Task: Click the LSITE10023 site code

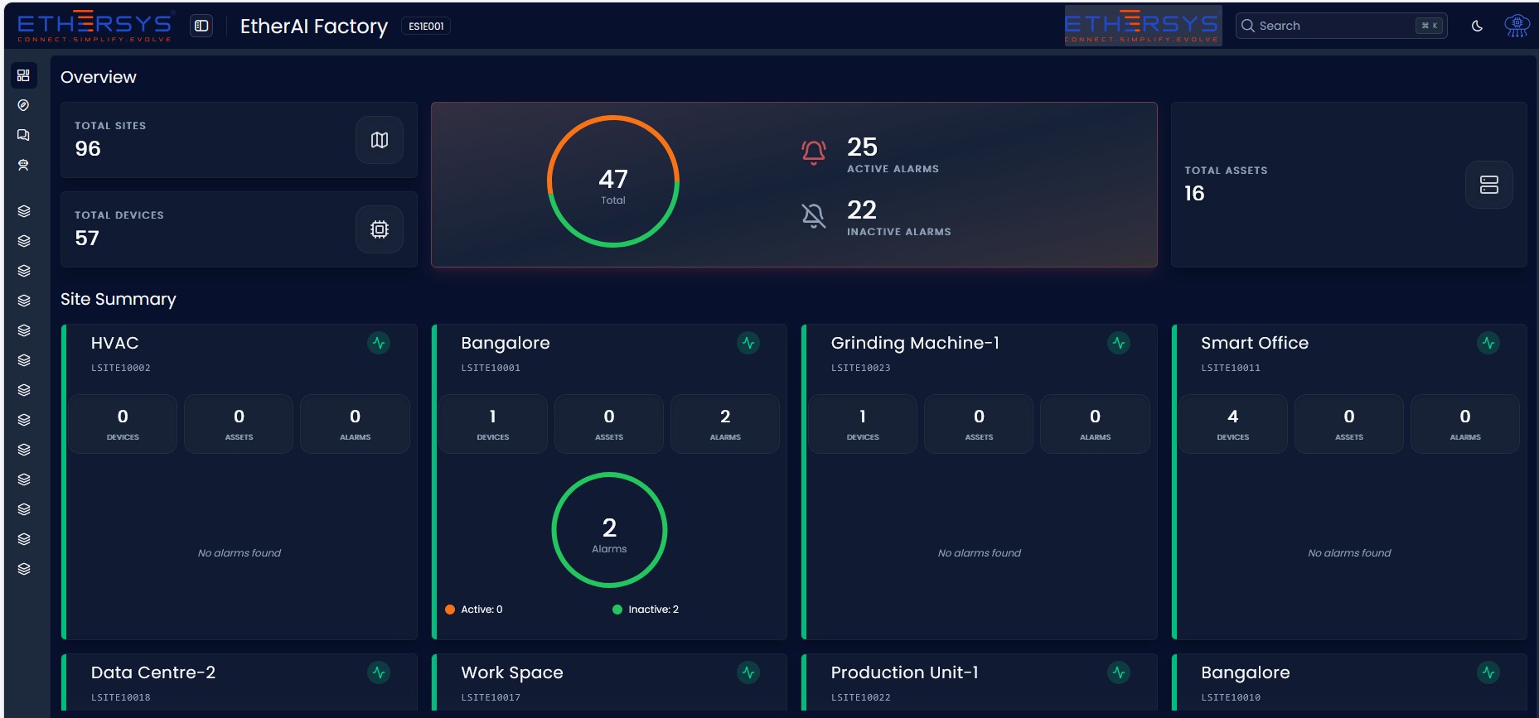Action: pyautogui.click(x=861, y=368)
